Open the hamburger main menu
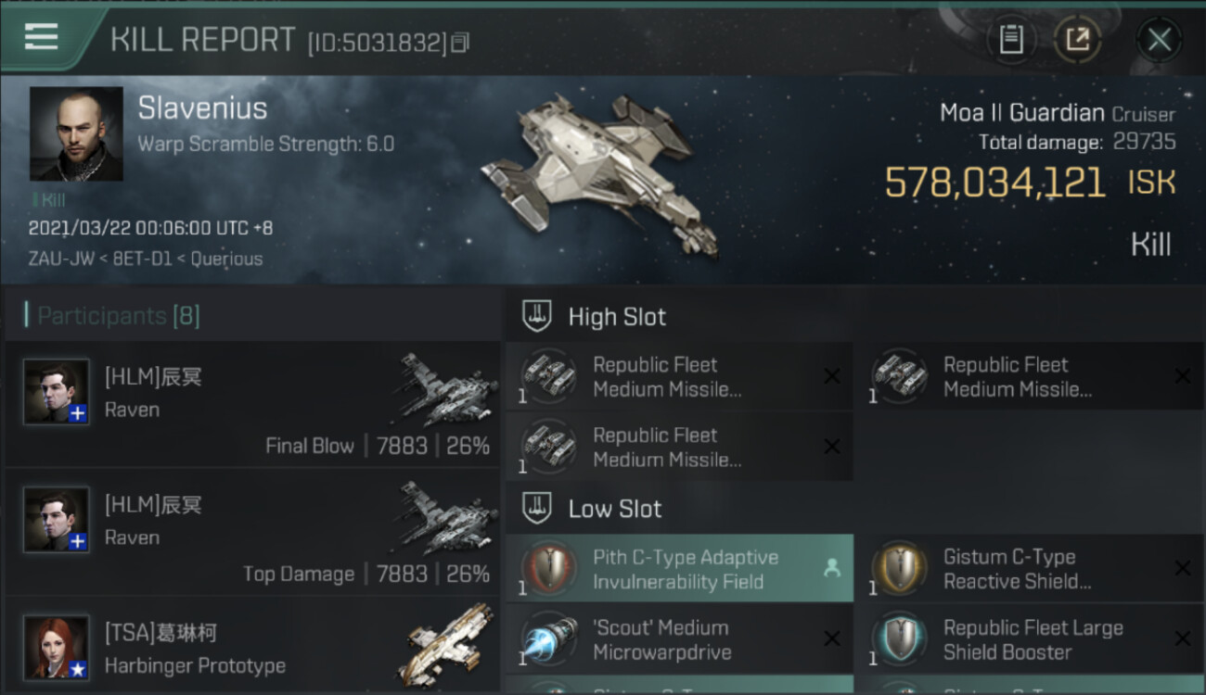This screenshot has width=1206, height=695. tap(41, 37)
